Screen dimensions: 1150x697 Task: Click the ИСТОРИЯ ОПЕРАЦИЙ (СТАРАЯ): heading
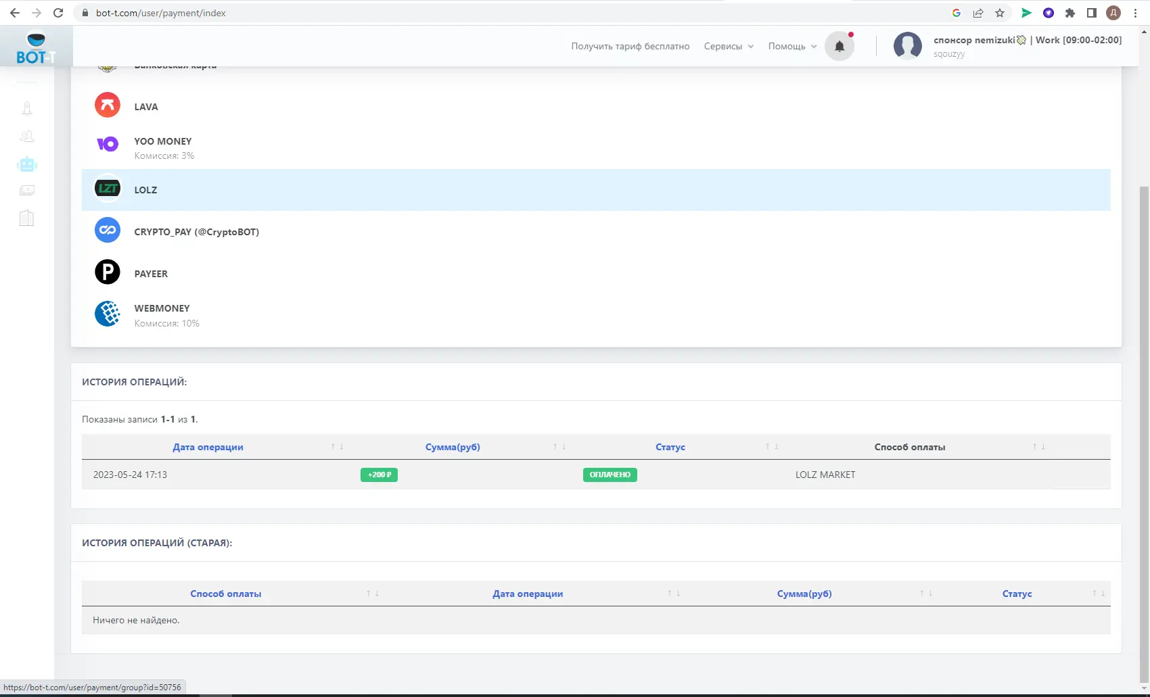click(x=157, y=543)
